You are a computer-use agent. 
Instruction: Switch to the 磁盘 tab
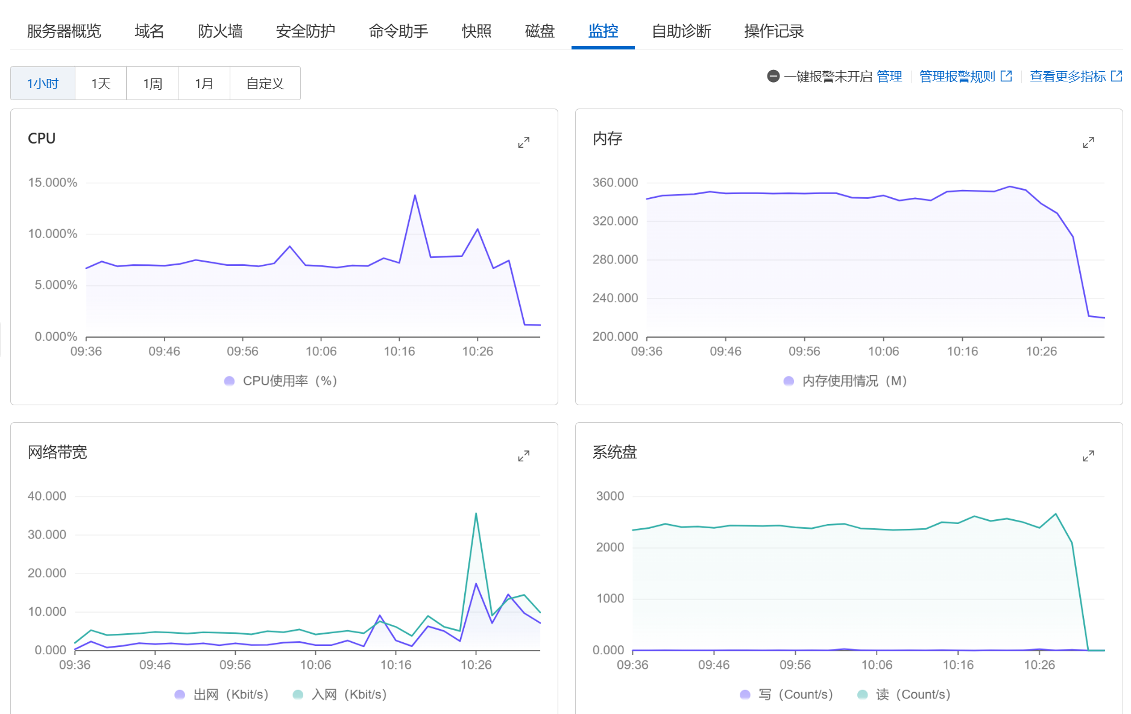tap(540, 31)
